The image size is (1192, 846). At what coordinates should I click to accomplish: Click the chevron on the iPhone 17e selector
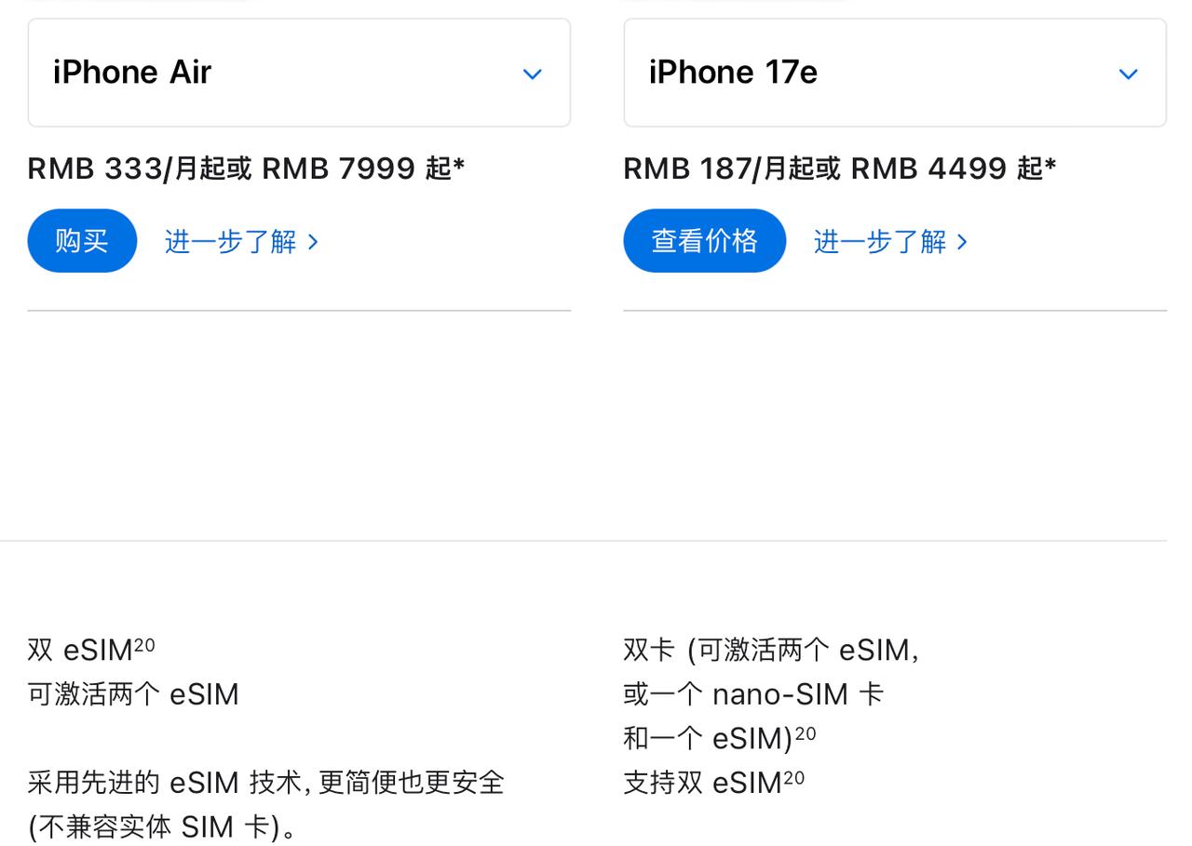(1128, 74)
